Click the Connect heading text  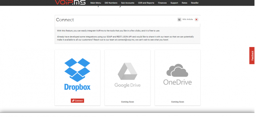click(x=65, y=20)
